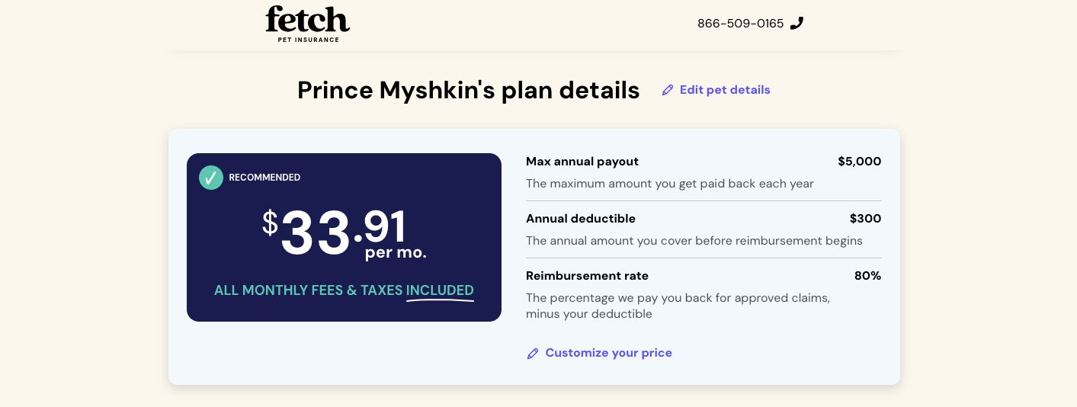Click the phone handset icon

tap(797, 23)
